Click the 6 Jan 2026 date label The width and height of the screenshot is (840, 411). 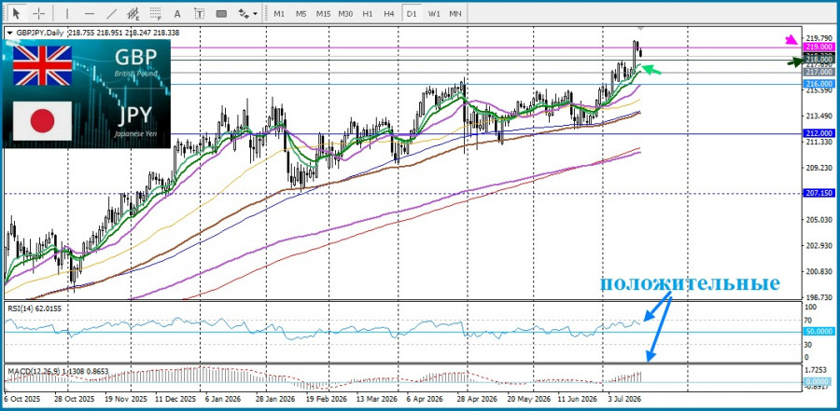point(223,399)
